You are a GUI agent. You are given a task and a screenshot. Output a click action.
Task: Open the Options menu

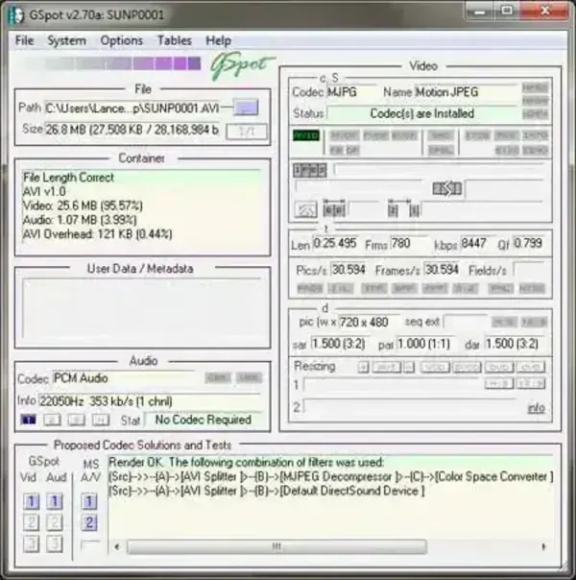pyautogui.click(x=122, y=40)
